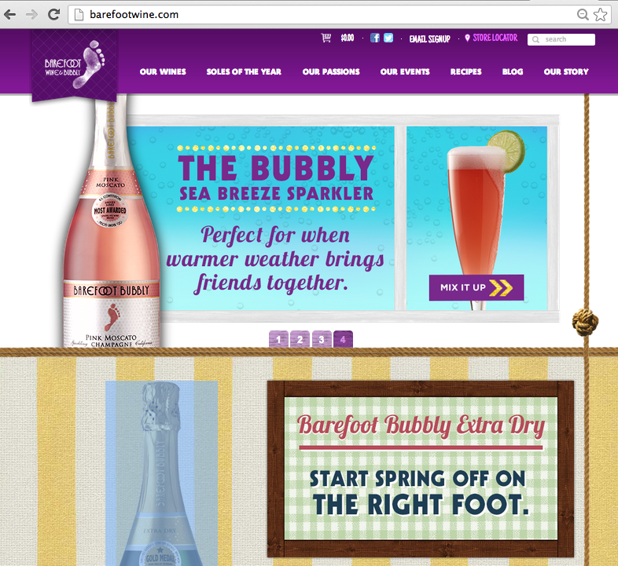Open the Our Passions menu
The height and width of the screenshot is (566, 618).
tap(331, 71)
